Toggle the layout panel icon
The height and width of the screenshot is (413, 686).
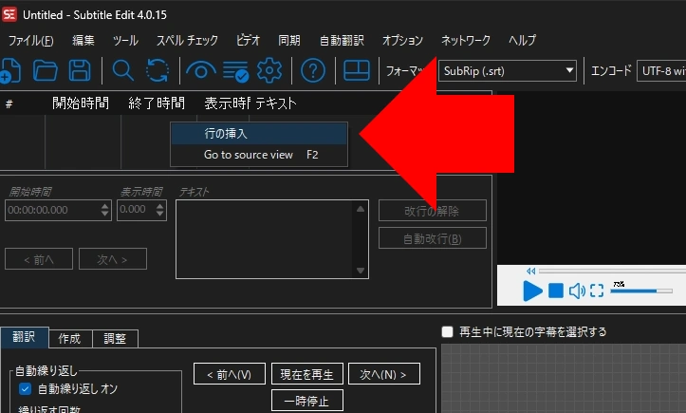point(357,70)
